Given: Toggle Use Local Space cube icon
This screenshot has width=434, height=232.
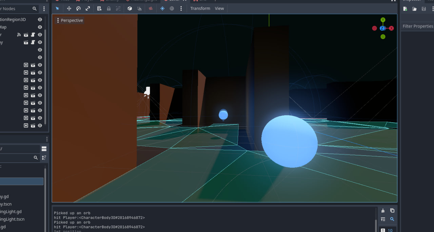Looking at the screenshot, I should (130, 8).
